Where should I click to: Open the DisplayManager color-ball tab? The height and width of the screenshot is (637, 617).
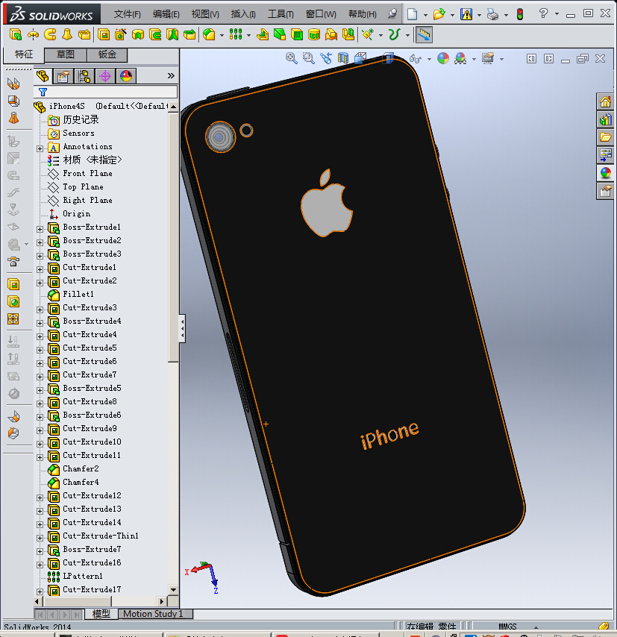[126, 76]
